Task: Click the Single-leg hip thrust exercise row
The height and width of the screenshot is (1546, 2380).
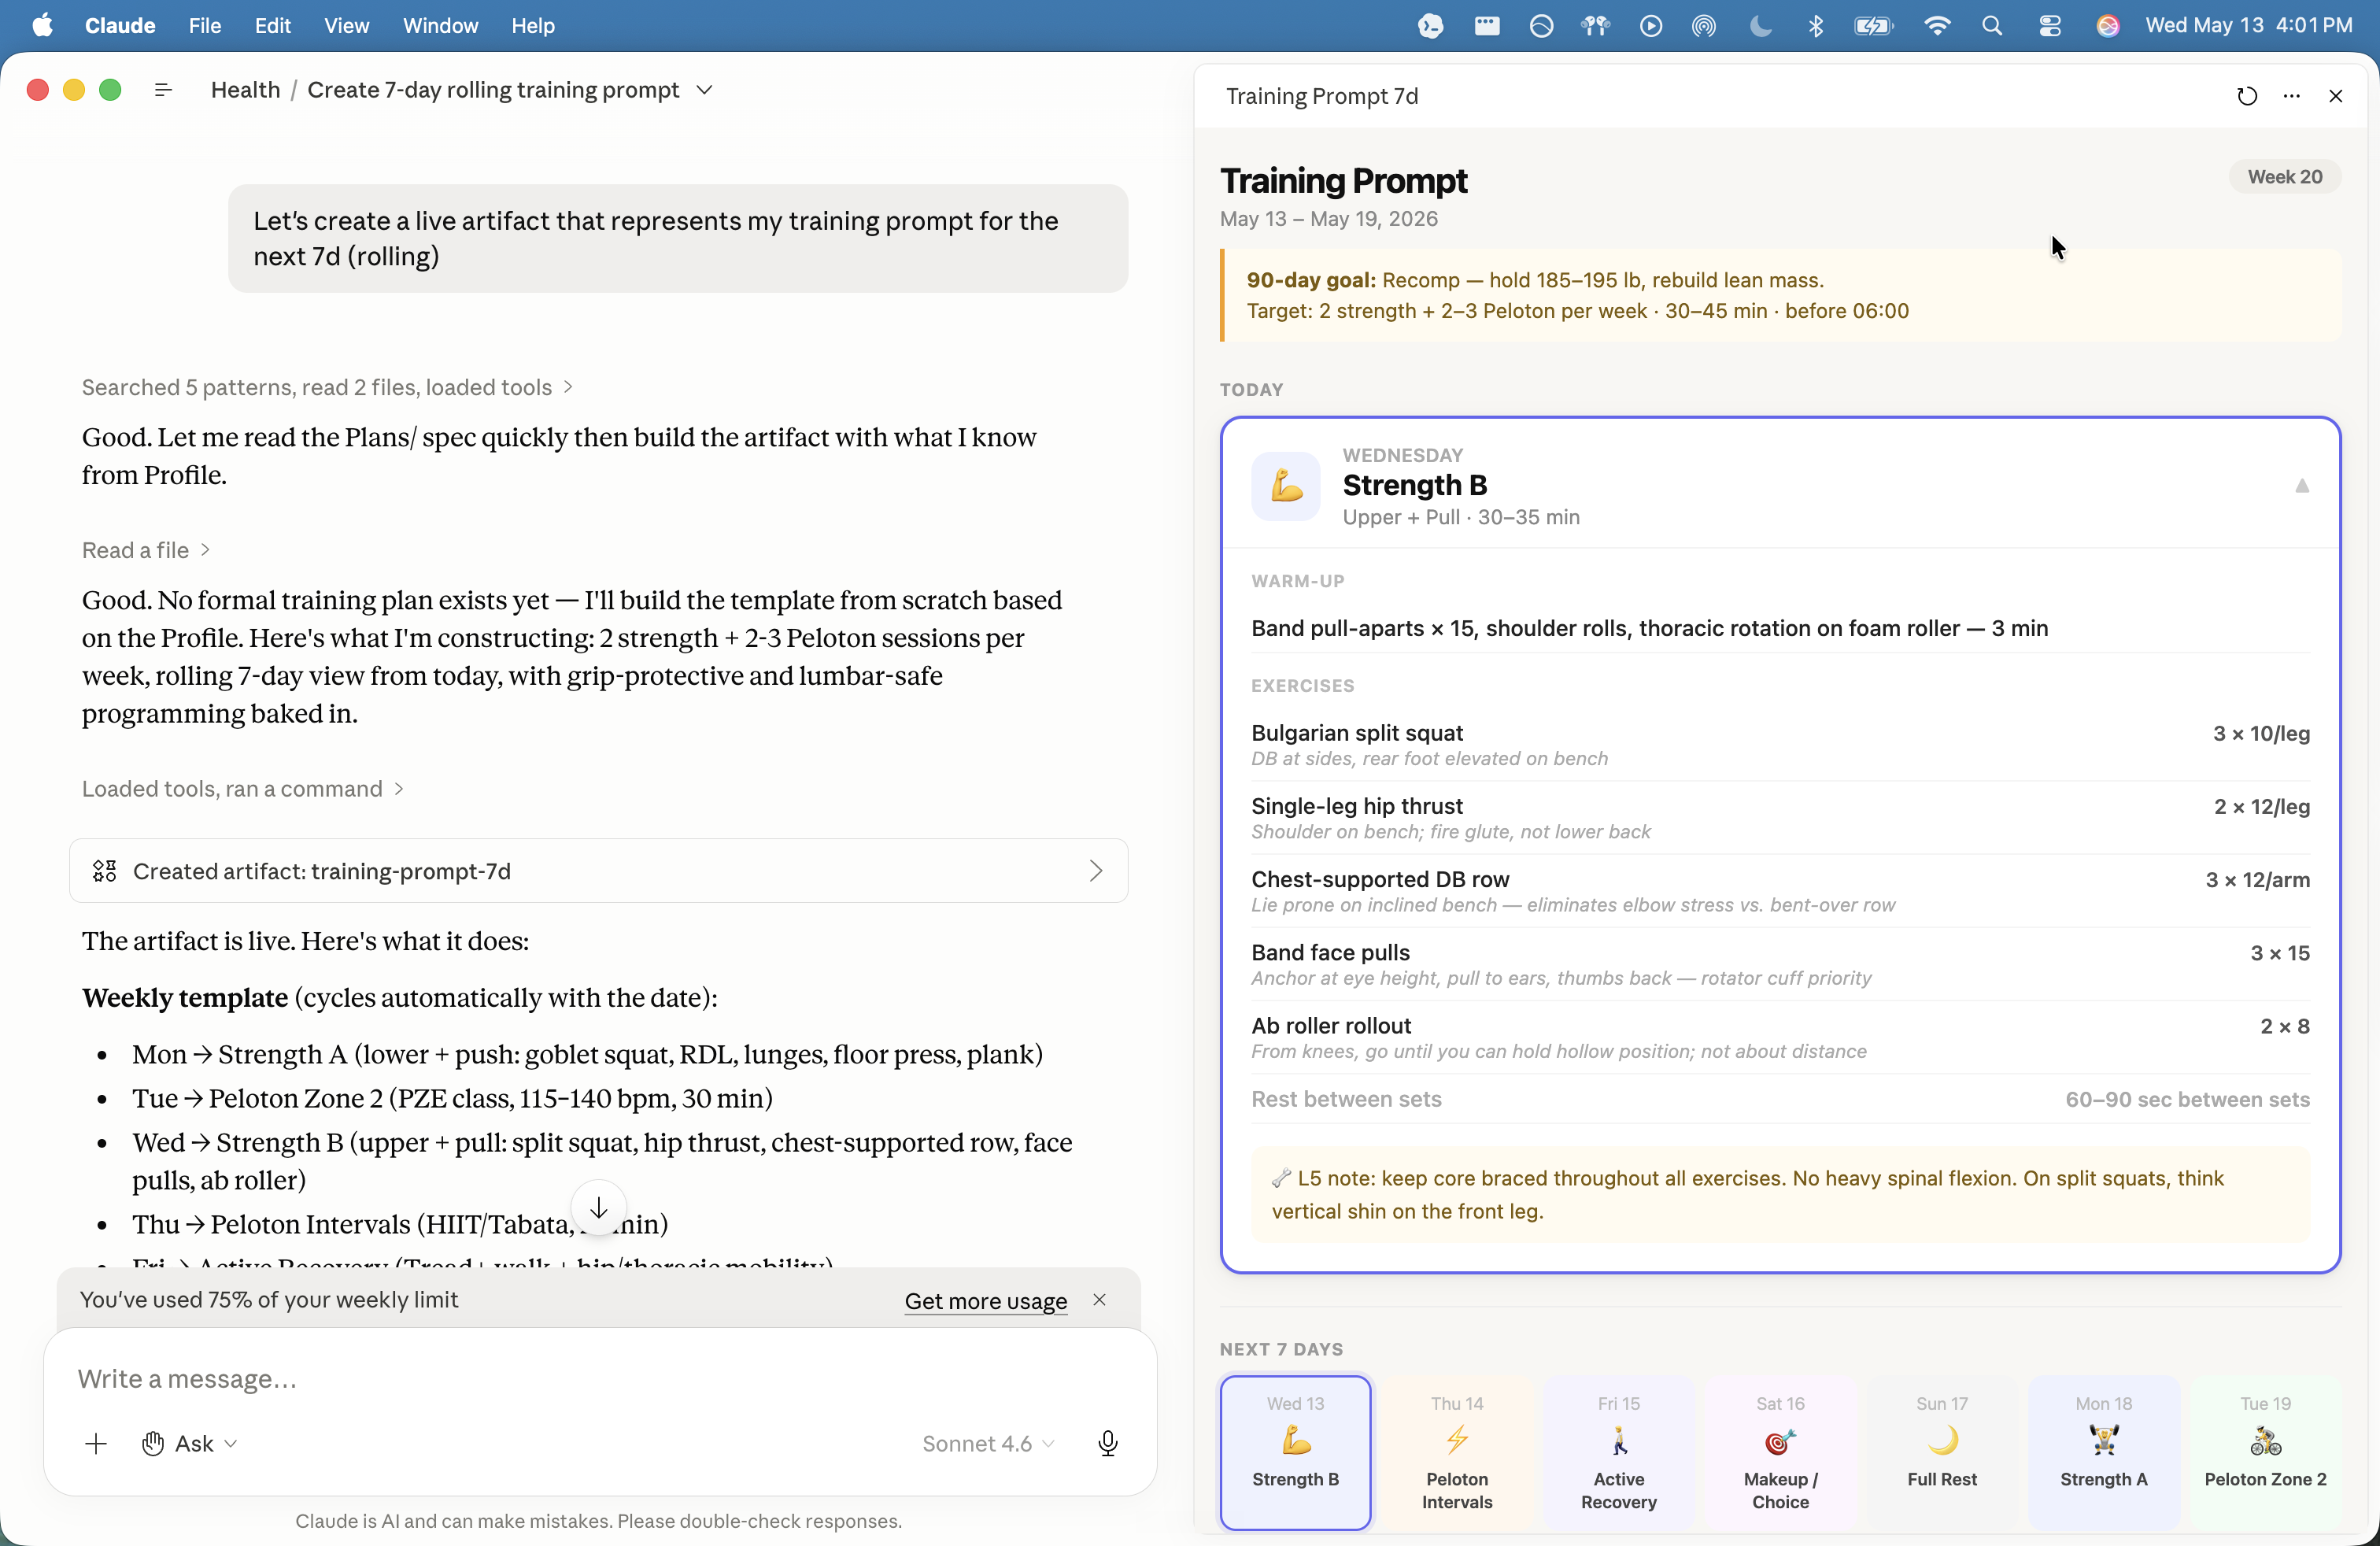Action: tap(1781, 818)
